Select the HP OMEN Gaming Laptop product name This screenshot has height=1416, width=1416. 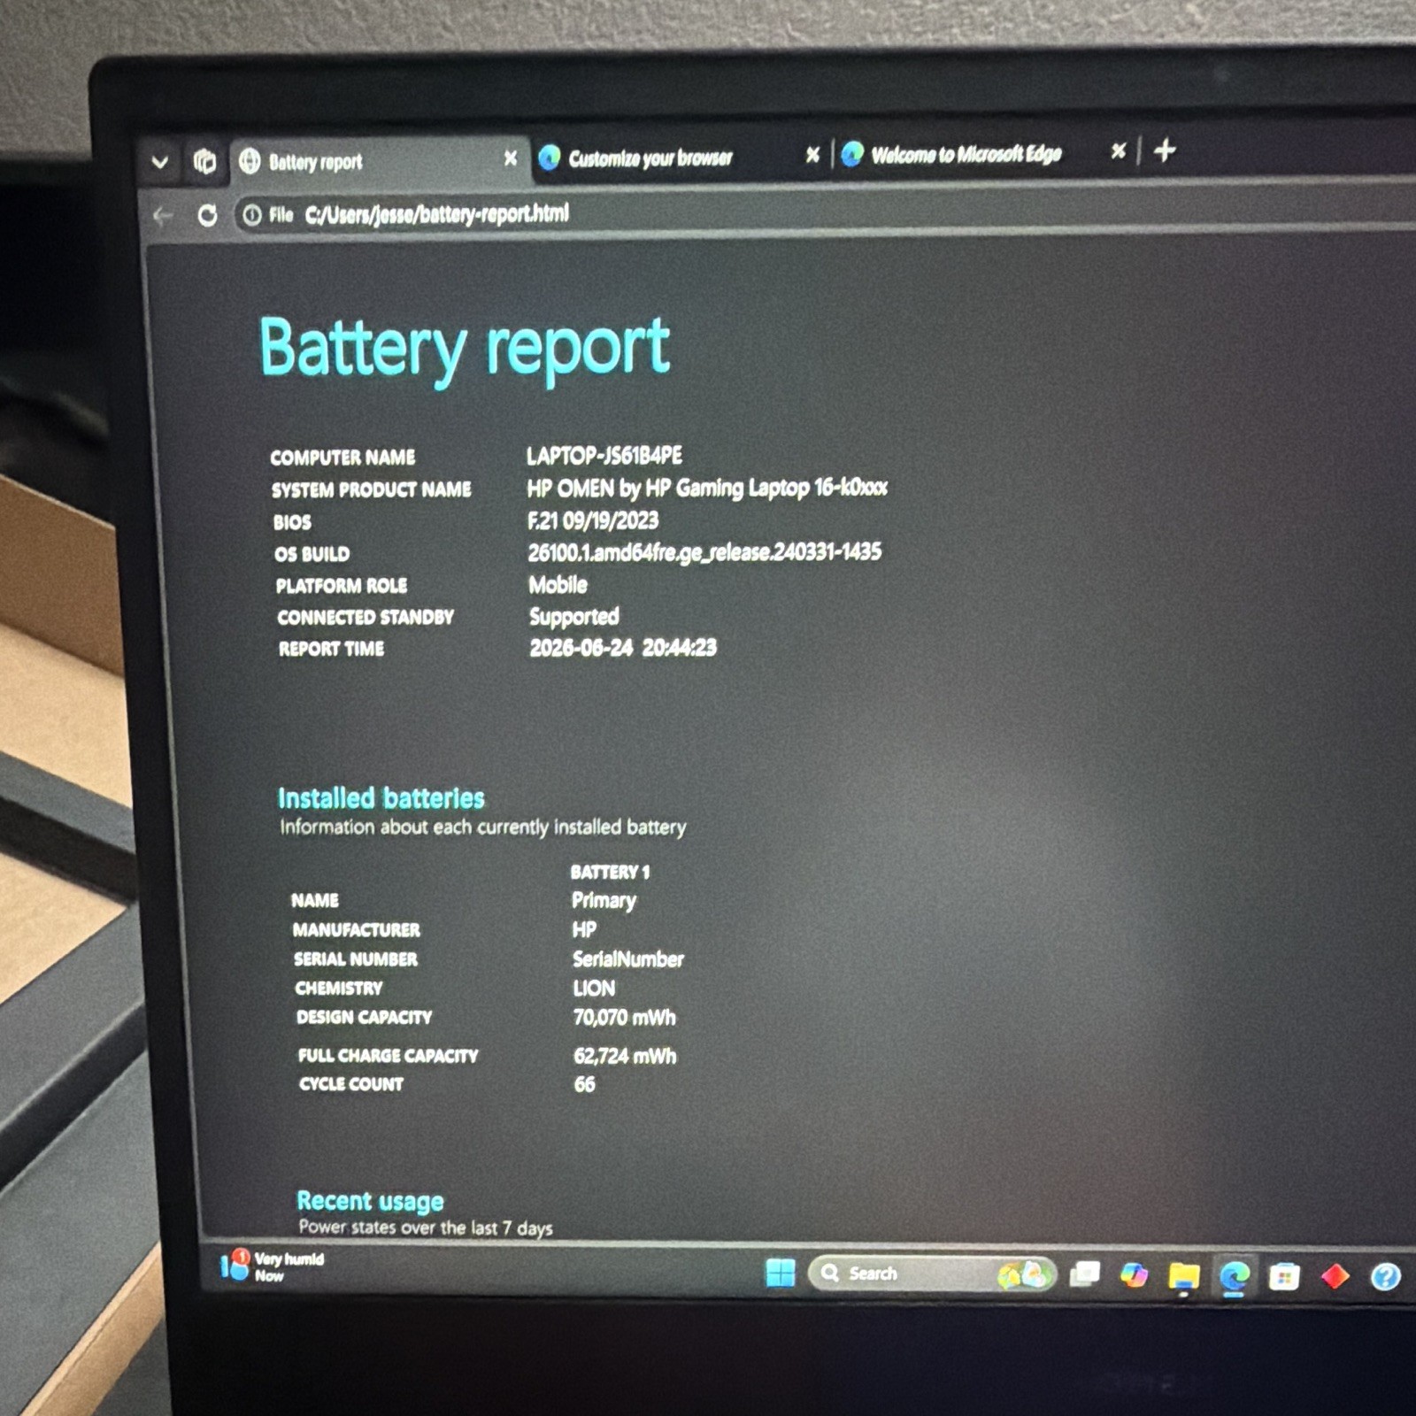(707, 488)
